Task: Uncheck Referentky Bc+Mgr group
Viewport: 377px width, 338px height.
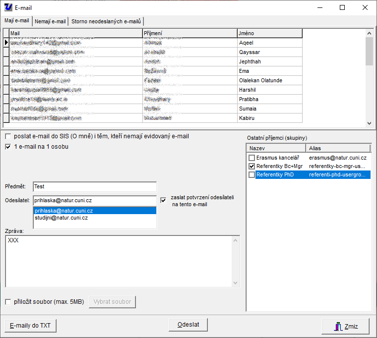Action: [x=251, y=167]
